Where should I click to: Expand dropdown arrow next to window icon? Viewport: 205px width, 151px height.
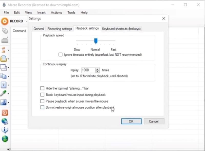tap(8, 68)
